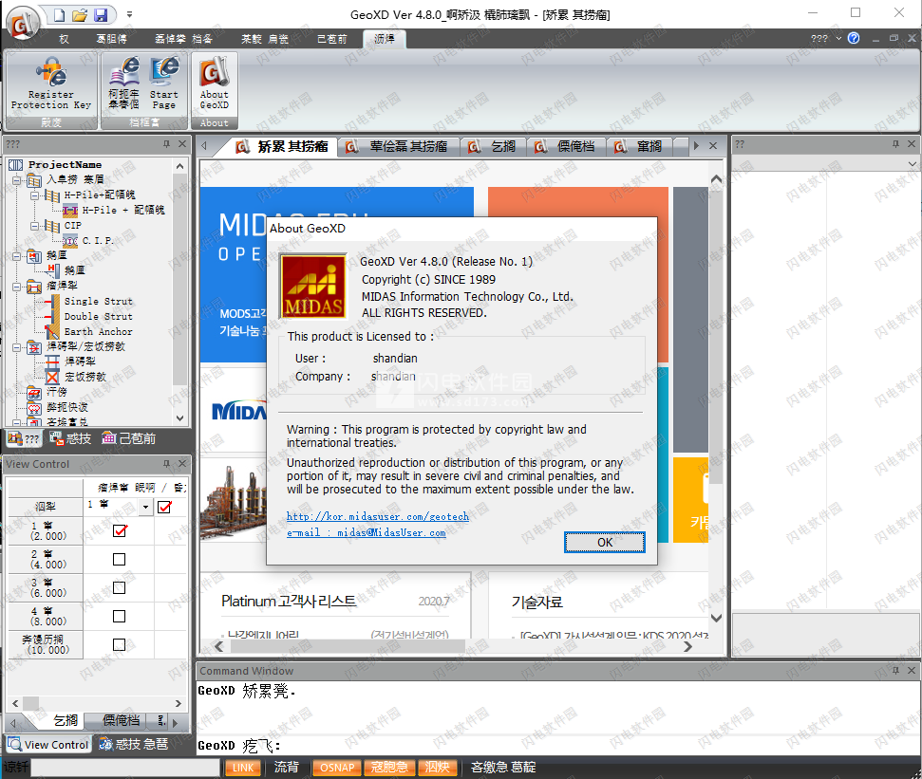Enable the checkbox for stage 4 (8.000)
The width and height of the screenshot is (922, 779).
[x=119, y=616]
